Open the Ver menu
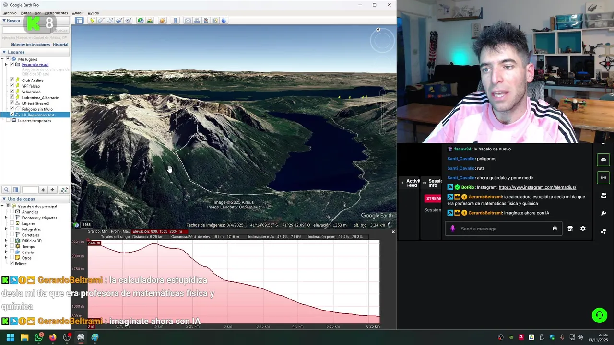 (38, 13)
